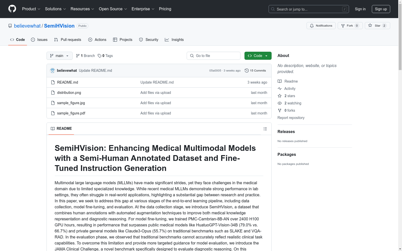402x251 pixels.
Task: Select the Insights tab
Action: point(174,40)
